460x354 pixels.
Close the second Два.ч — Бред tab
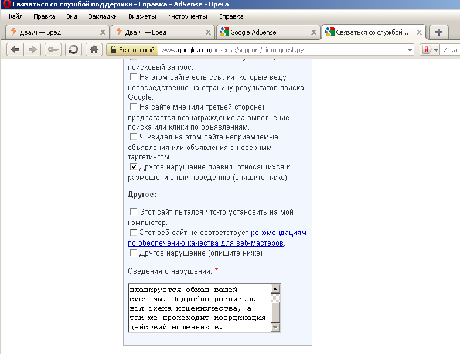pos(208,32)
